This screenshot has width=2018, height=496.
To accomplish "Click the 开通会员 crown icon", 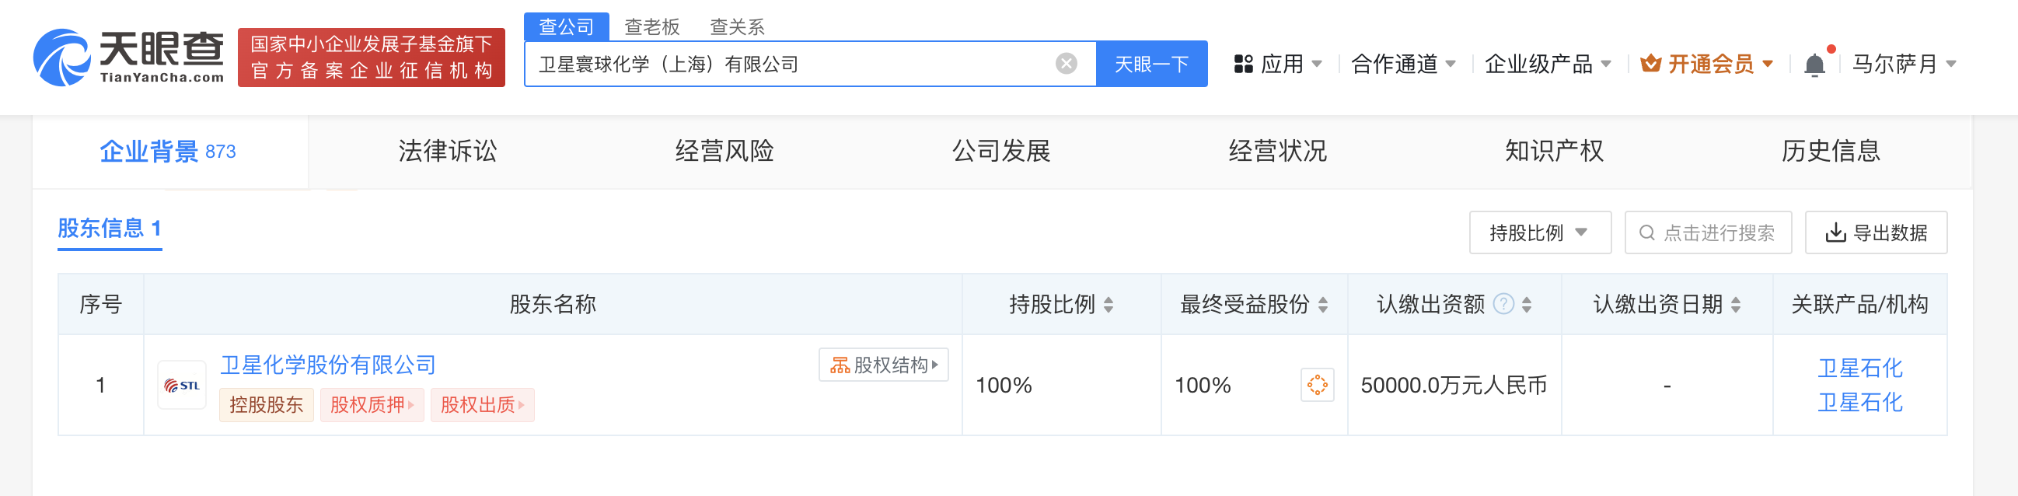I will pyautogui.click(x=1650, y=63).
